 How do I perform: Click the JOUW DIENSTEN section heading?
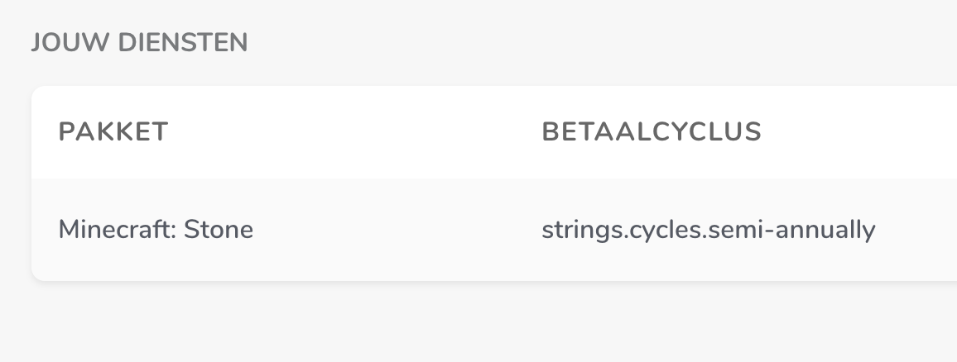point(139,43)
